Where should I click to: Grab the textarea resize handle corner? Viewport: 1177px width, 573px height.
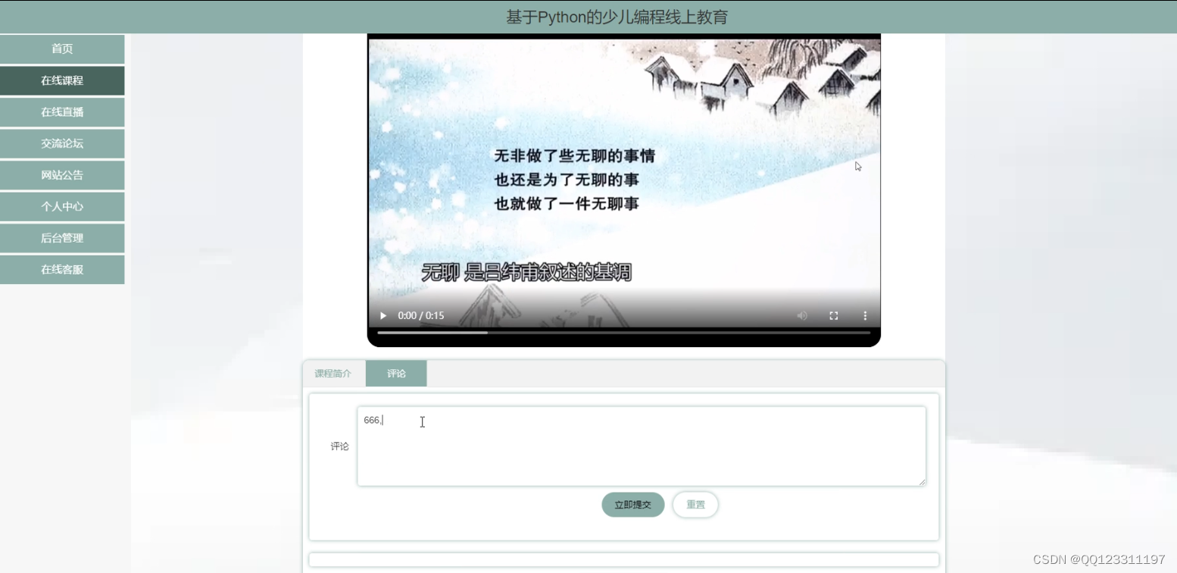[921, 481]
